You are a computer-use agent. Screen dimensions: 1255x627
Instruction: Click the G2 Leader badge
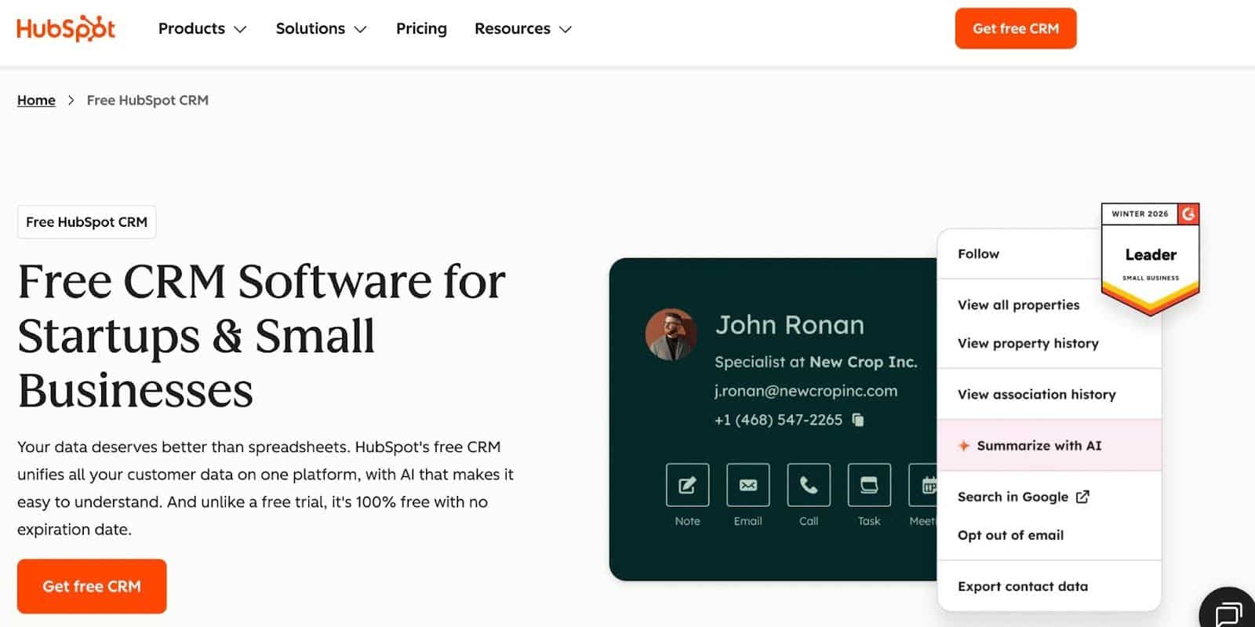coord(1150,258)
